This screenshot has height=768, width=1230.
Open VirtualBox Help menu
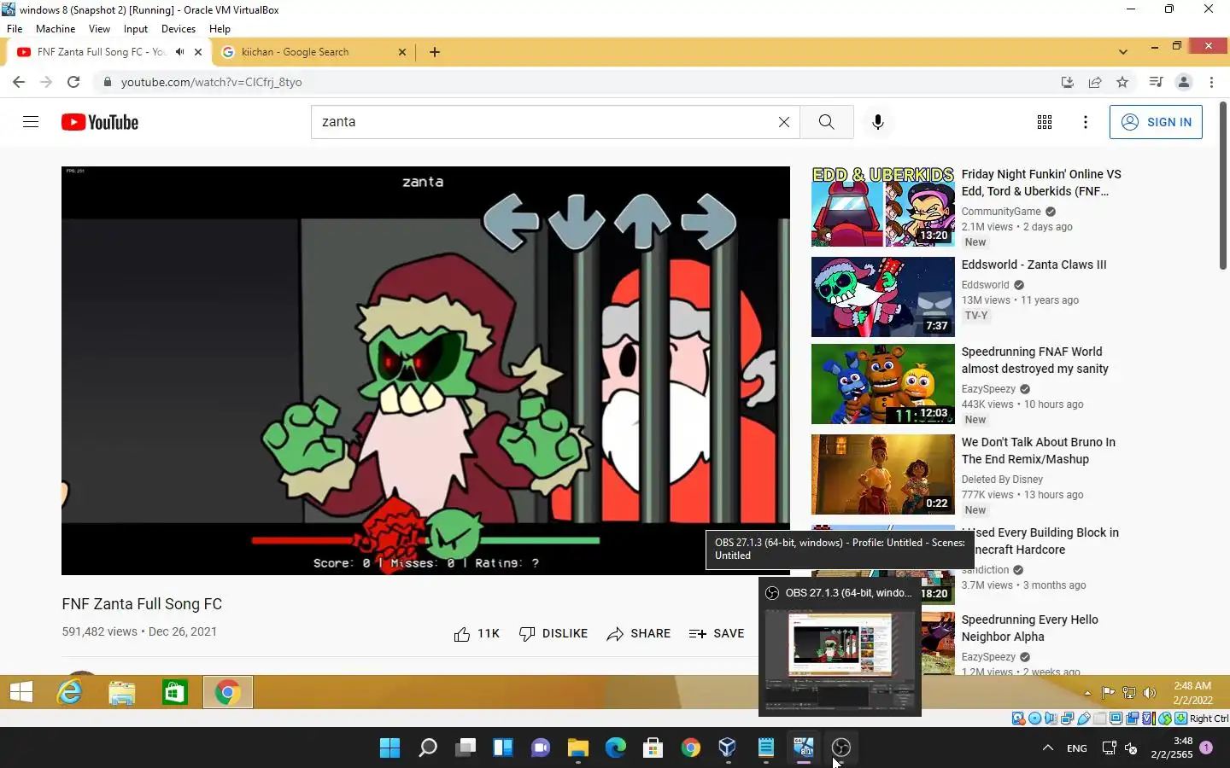(x=220, y=28)
